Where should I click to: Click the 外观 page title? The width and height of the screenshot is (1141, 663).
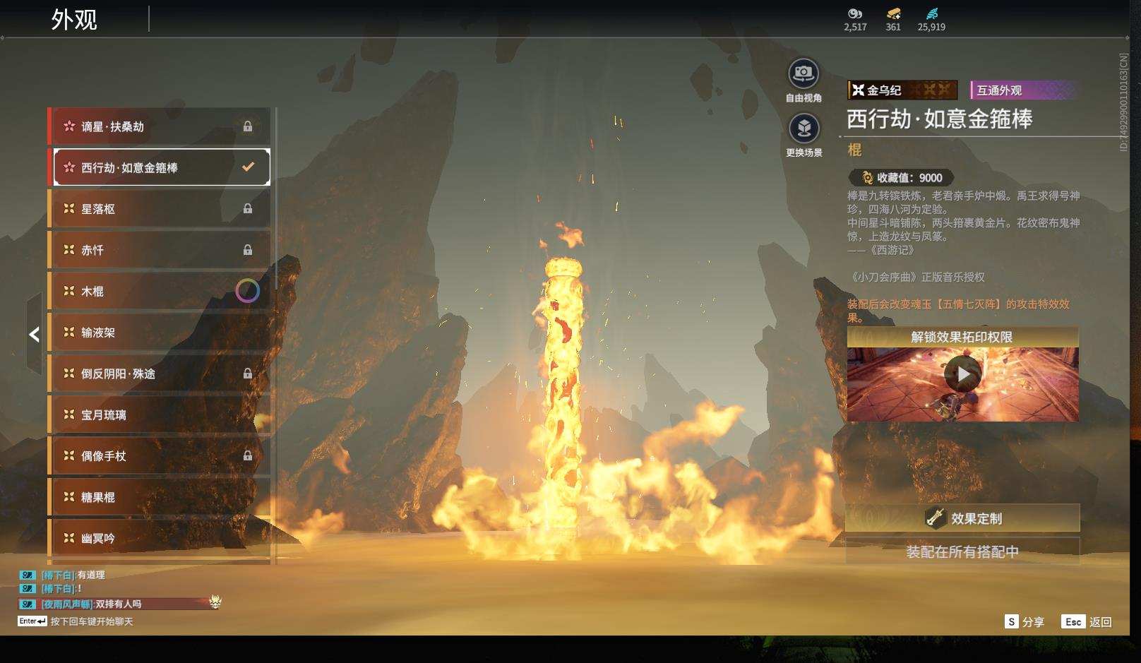[x=74, y=20]
